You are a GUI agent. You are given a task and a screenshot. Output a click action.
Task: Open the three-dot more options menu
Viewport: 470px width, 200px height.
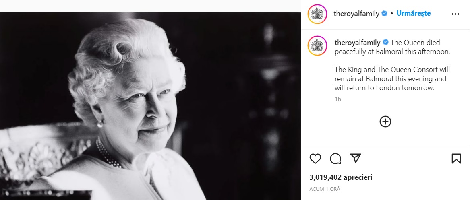point(456,14)
